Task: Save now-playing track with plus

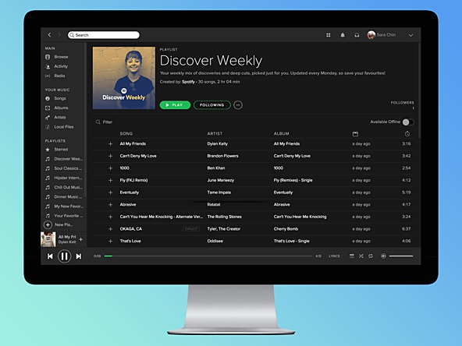Action: point(80,239)
